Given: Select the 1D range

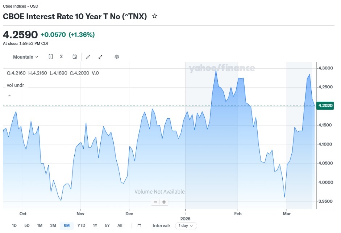Looking at the screenshot, I should [14, 226].
